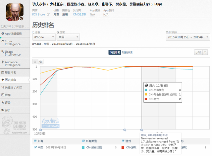Viewport: 212px width, 156px height.
Task: Click the App集合 N/A value
Action: click(92, 15)
